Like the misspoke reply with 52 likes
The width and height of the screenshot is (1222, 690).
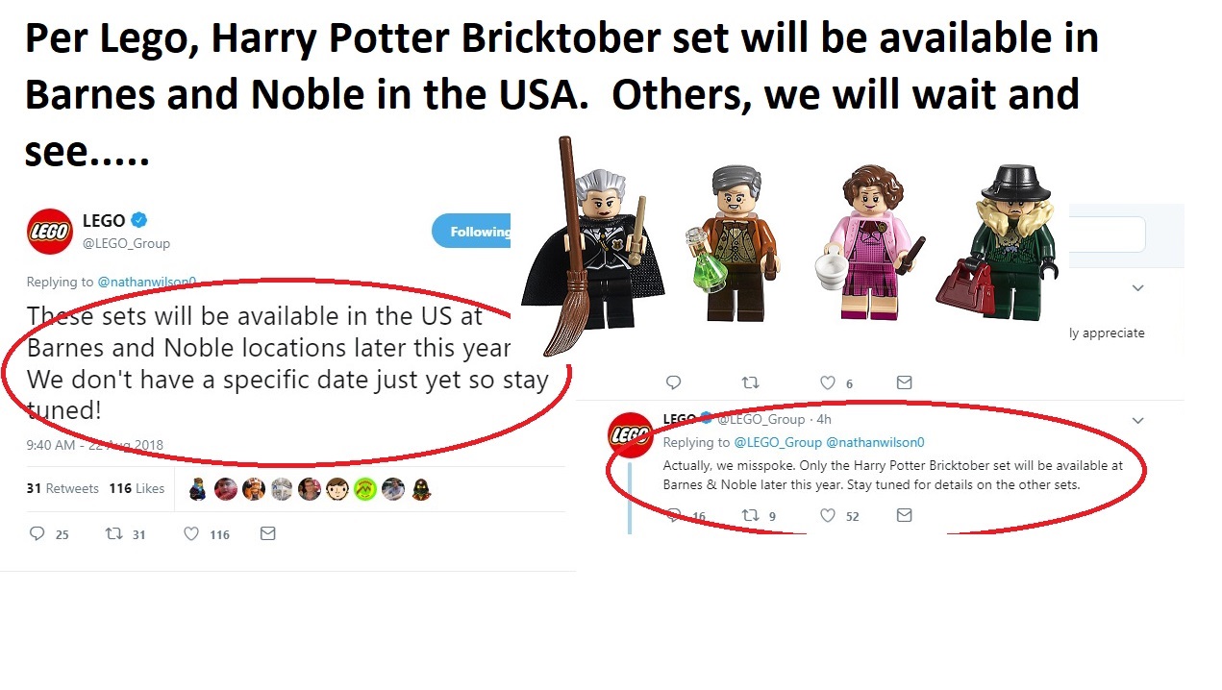tap(827, 515)
